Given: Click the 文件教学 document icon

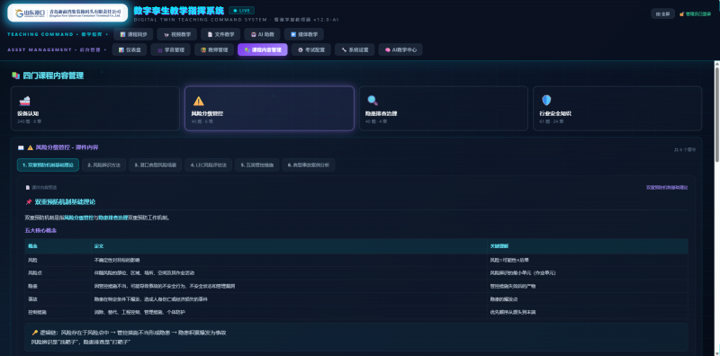Looking at the screenshot, I should click(x=210, y=34).
